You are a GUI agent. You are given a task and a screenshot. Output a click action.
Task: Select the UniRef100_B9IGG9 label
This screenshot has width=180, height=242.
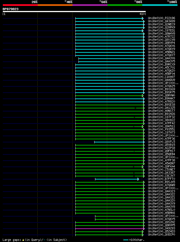[x=161, y=89]
